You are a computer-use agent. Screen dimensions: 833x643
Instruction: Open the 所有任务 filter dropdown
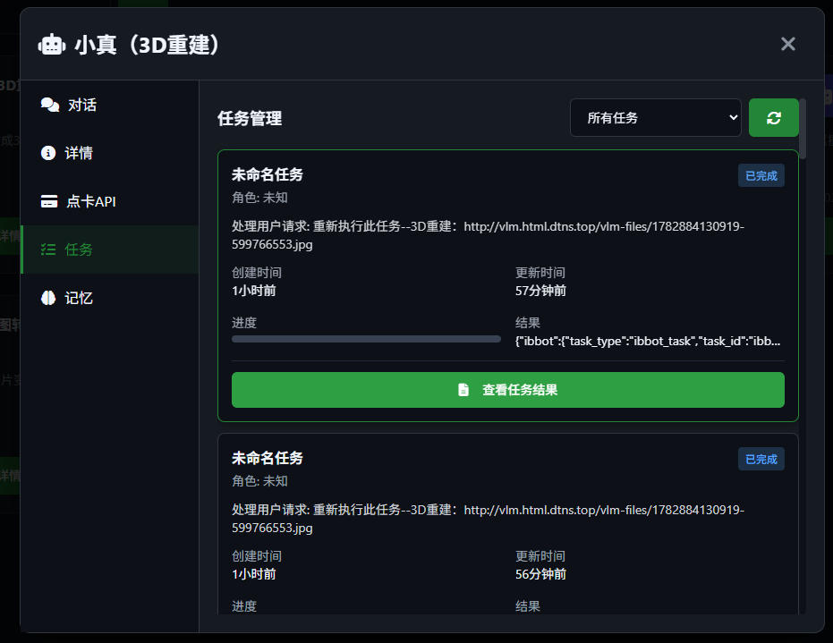click(656, 117)
